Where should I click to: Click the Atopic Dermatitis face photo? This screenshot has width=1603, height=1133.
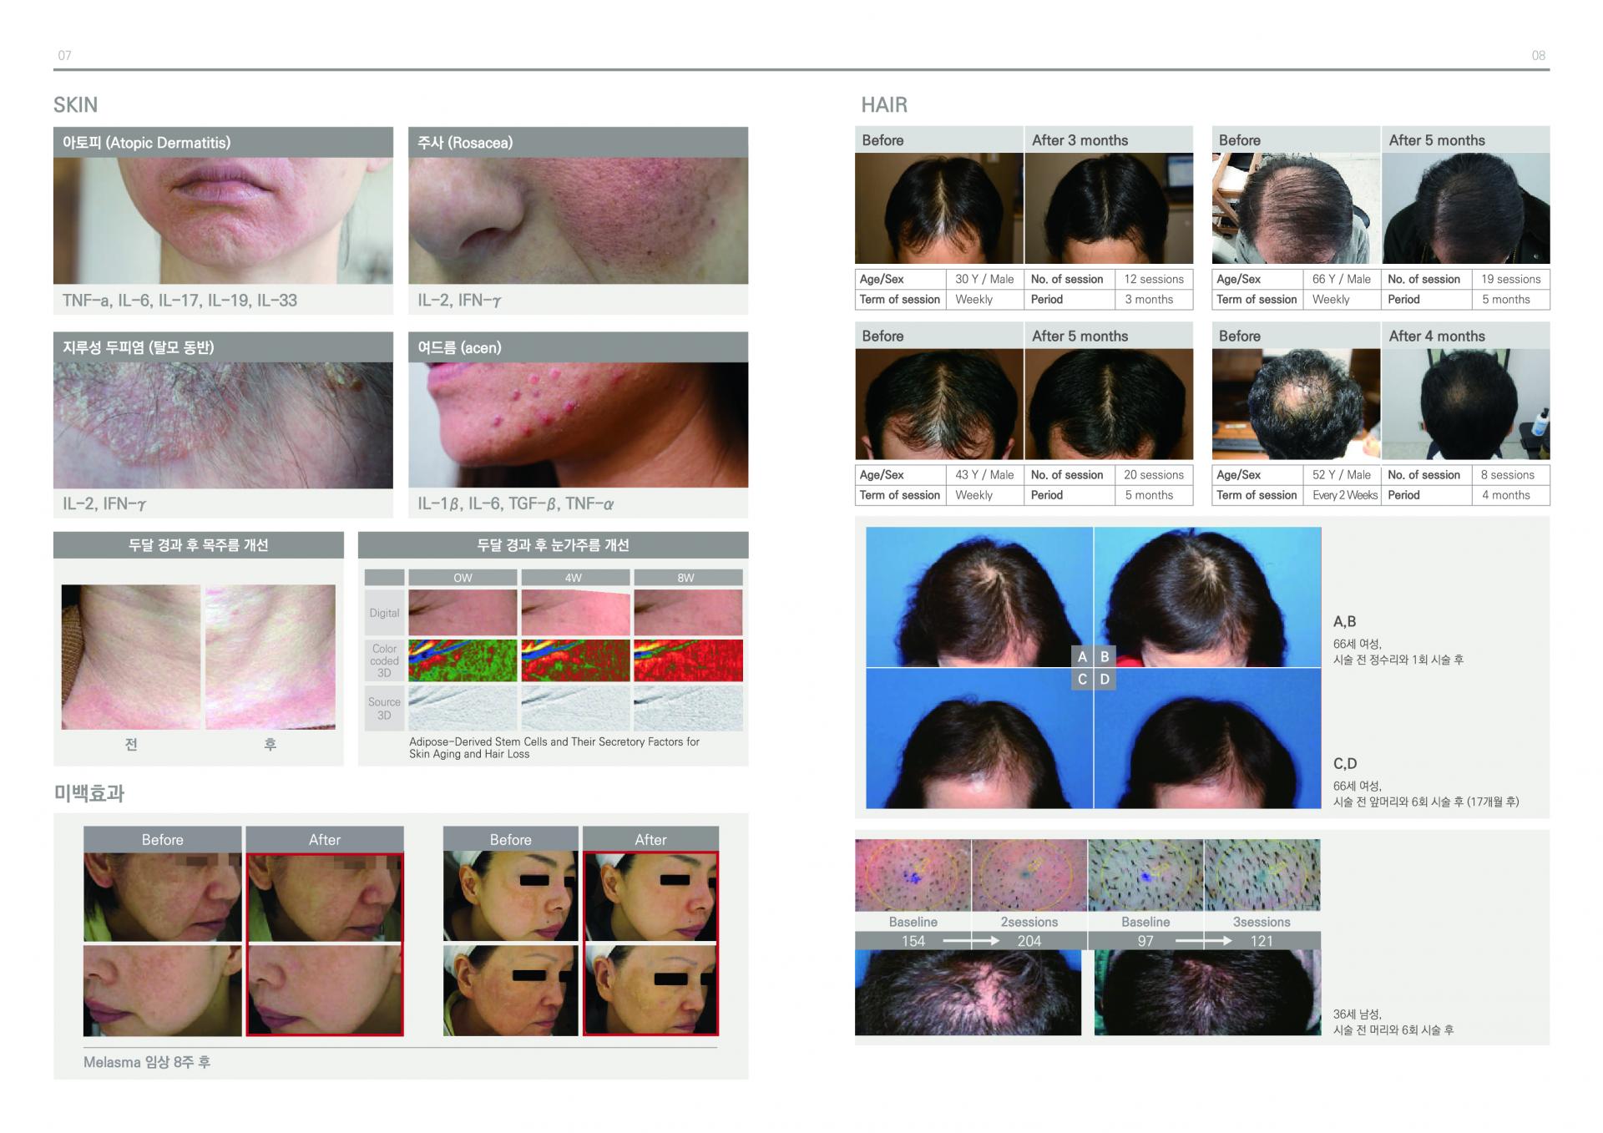(x=223, y=220)
